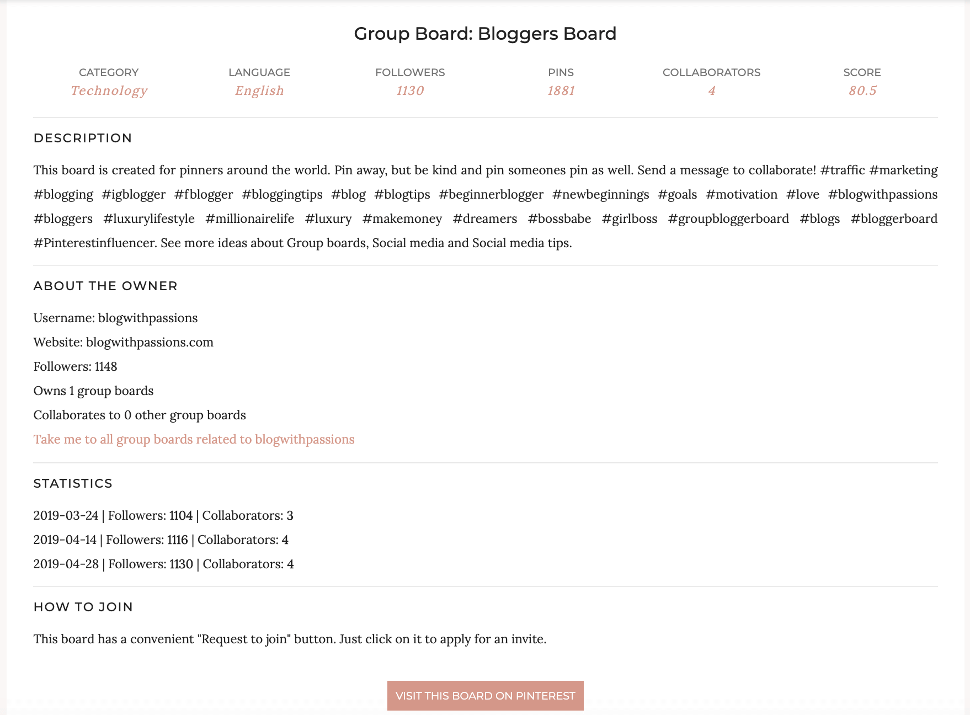Select the followers count 1130
The image size is (970, 715).
click(x=409, y=90)
